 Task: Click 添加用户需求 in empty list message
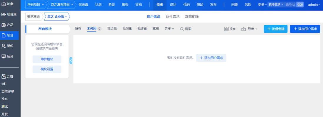211,58
